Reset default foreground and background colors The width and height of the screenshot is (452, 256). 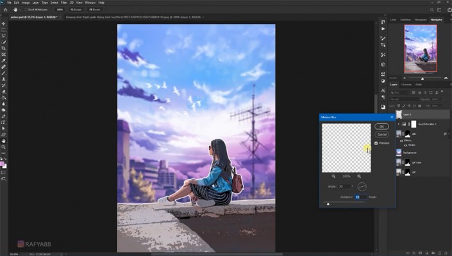(x=1, y=158)
